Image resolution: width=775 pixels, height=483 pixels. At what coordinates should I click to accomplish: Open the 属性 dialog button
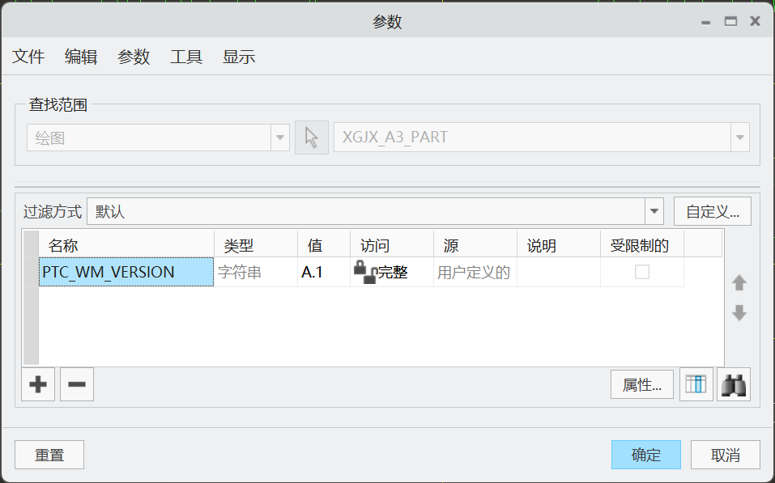tap(641, 384)
